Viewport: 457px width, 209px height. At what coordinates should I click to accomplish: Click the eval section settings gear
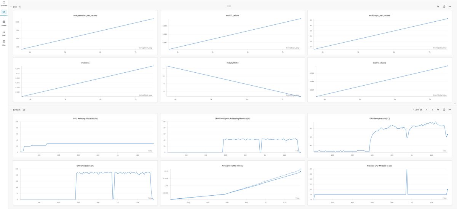[x=444, y=6]
